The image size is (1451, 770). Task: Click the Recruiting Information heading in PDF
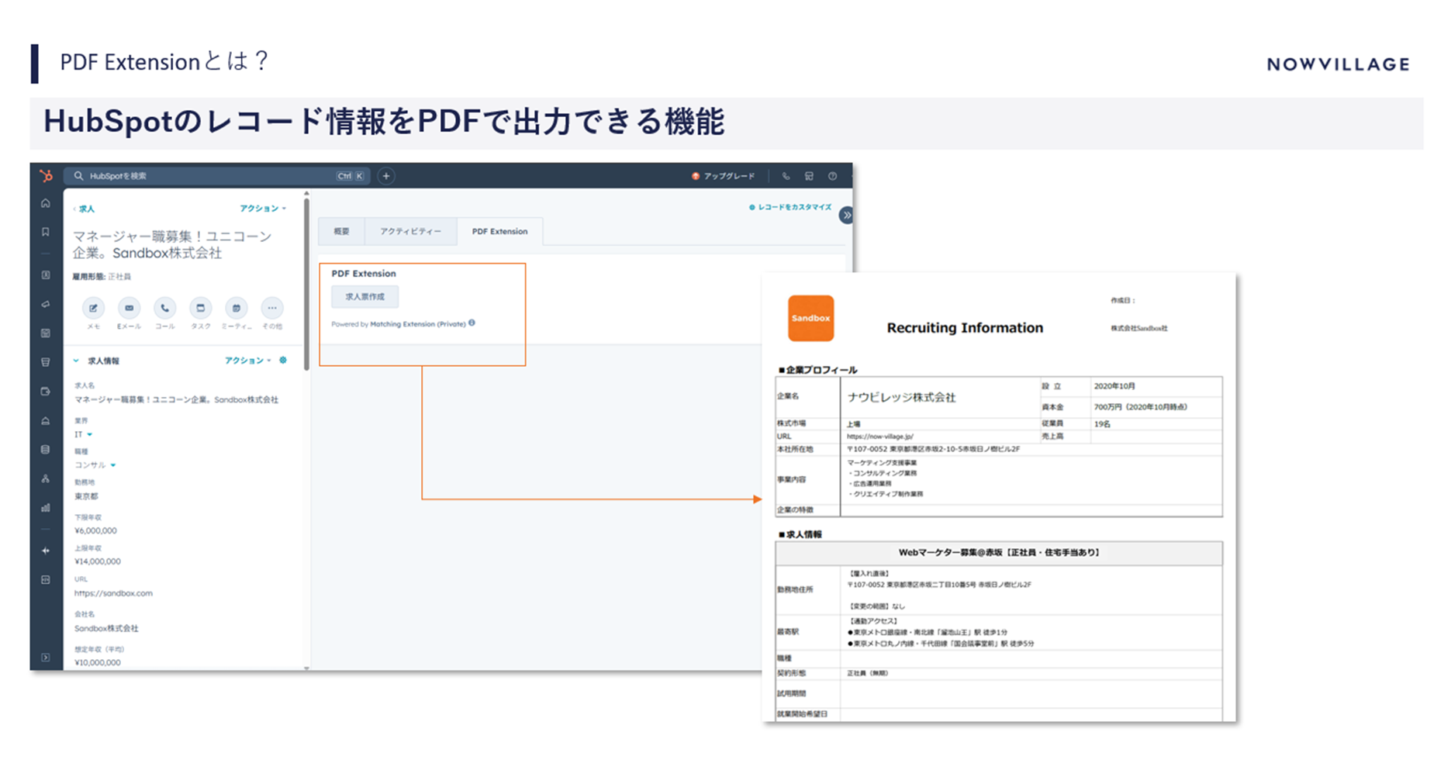click(x=965, y=328)
